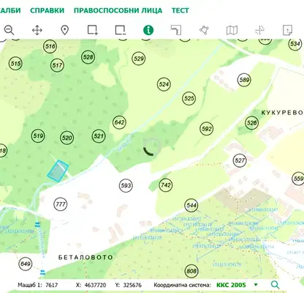Open the ТЕСТ menu item
This screenshot has width=304, height=293.
coord(180,10)
